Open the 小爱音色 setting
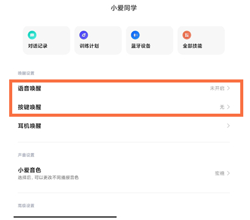 point(124,174)
